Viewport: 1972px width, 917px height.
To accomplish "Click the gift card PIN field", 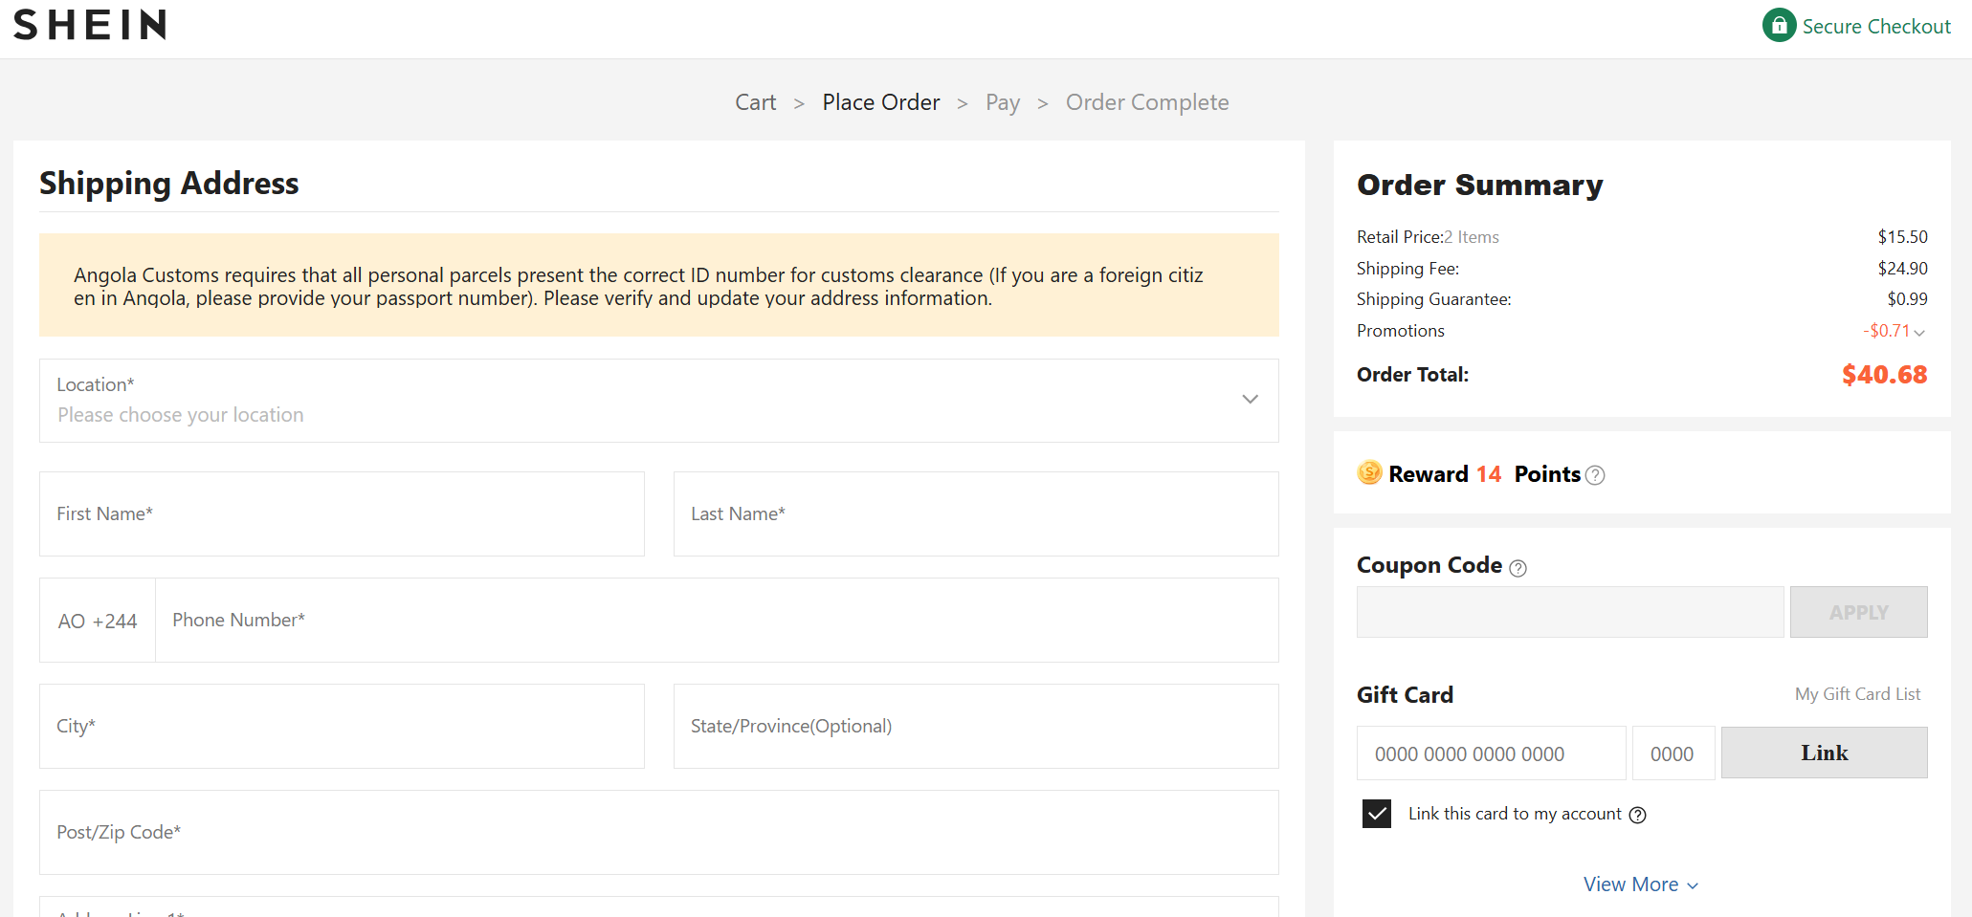I will [1673, 753].
